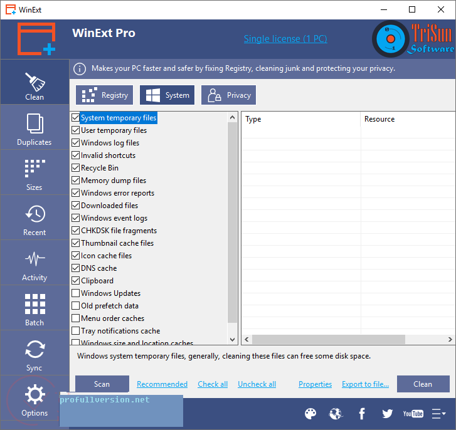Uncheck Clipboard
This screenshot has width=456, height=430.
tap(76, 280)
